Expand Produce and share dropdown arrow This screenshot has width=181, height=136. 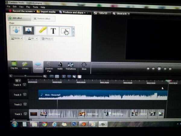(x=85, y=13)
